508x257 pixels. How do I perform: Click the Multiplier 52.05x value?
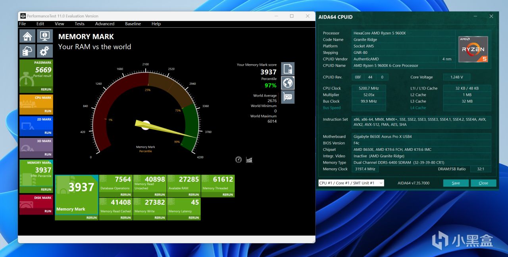point(369,95)
